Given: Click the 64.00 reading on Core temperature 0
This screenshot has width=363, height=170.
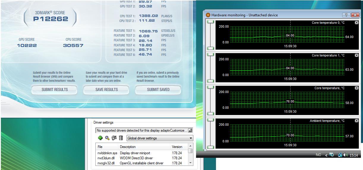Looking at the screenshot, I should [349, 37].
